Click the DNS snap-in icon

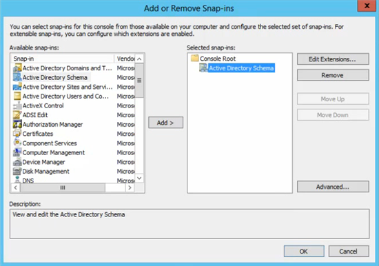pos(17,180)
